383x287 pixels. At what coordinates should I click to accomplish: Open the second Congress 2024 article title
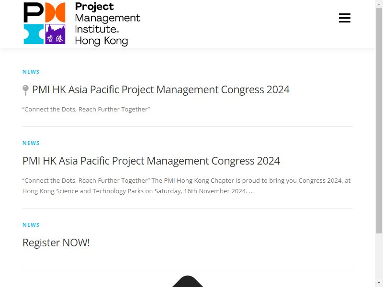click(x=151, y=161)
